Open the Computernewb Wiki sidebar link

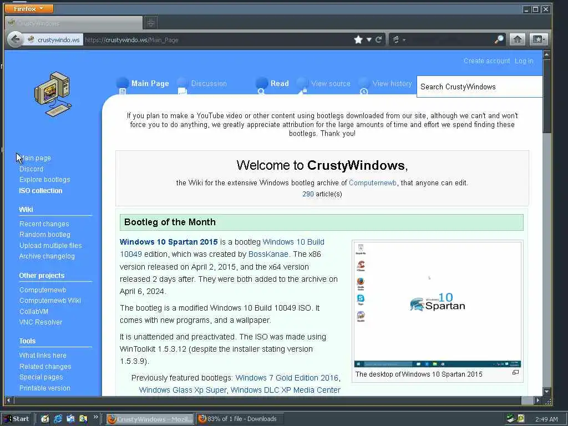click(50, 300)
